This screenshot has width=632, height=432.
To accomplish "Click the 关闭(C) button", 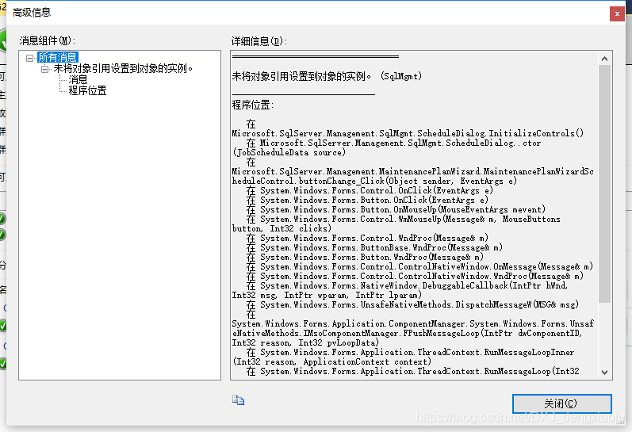I will point(562,403).
